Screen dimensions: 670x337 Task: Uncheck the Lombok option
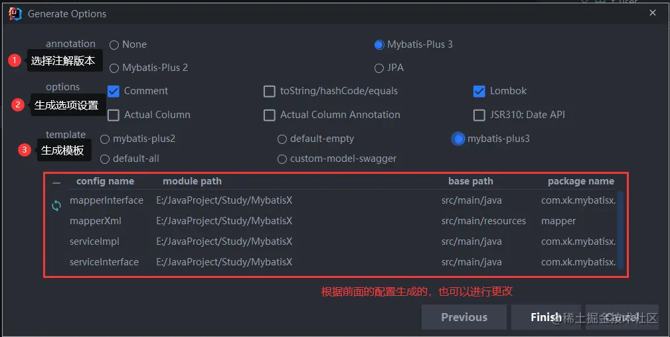pyautogui.click(x=479, y=91)
